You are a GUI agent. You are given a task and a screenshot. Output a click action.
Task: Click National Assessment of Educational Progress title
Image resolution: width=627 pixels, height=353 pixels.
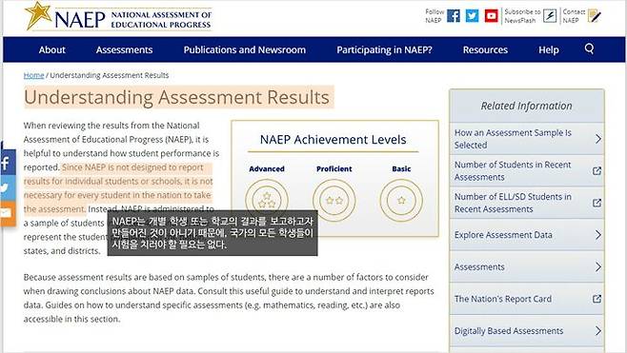coord(161,20)
